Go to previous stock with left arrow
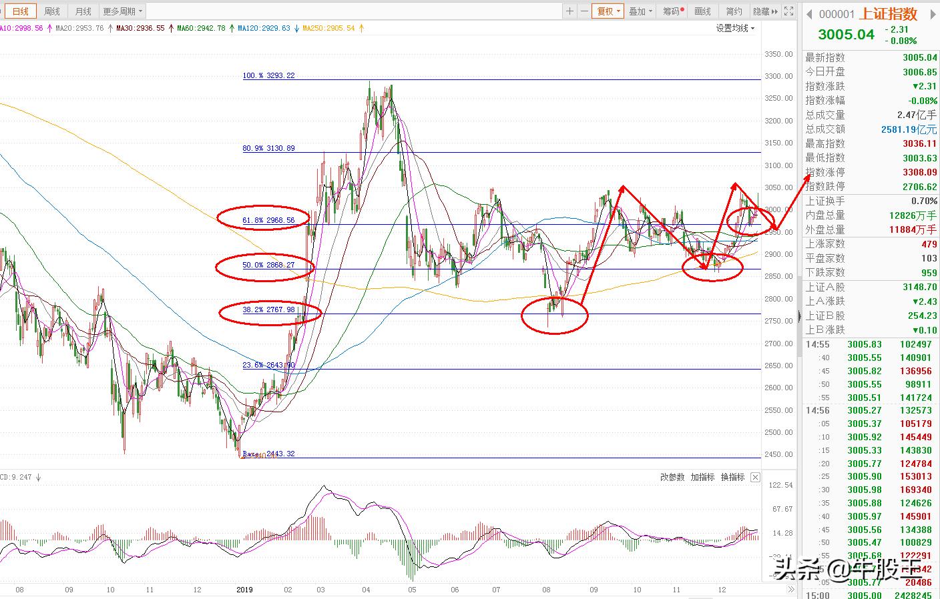Viewport: 940px width, 599px height. coord(808,14)
